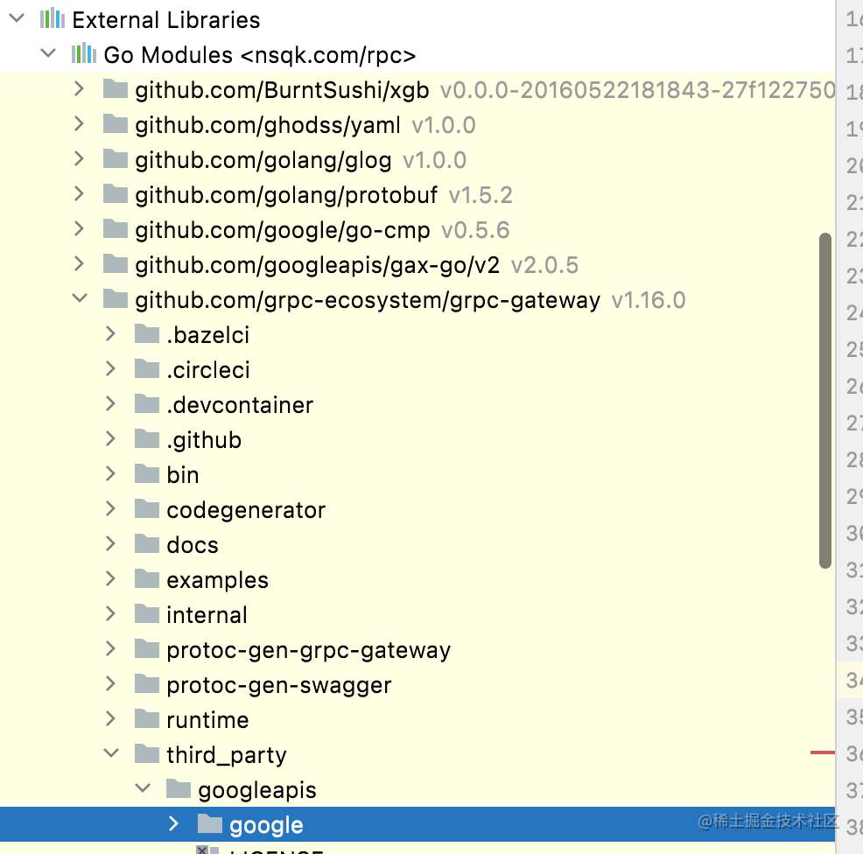This screenshot has width=863, height=854.
Task: Click the runtime folder icon
Action: tap(147, 718)
